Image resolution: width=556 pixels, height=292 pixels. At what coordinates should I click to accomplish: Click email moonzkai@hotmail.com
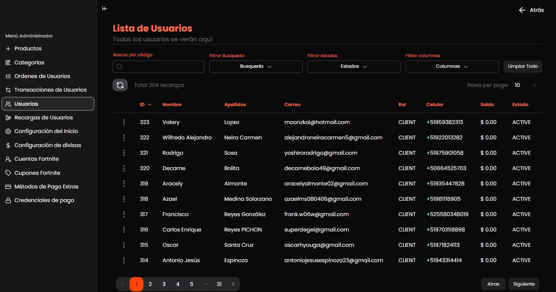(x=317, y=122)
